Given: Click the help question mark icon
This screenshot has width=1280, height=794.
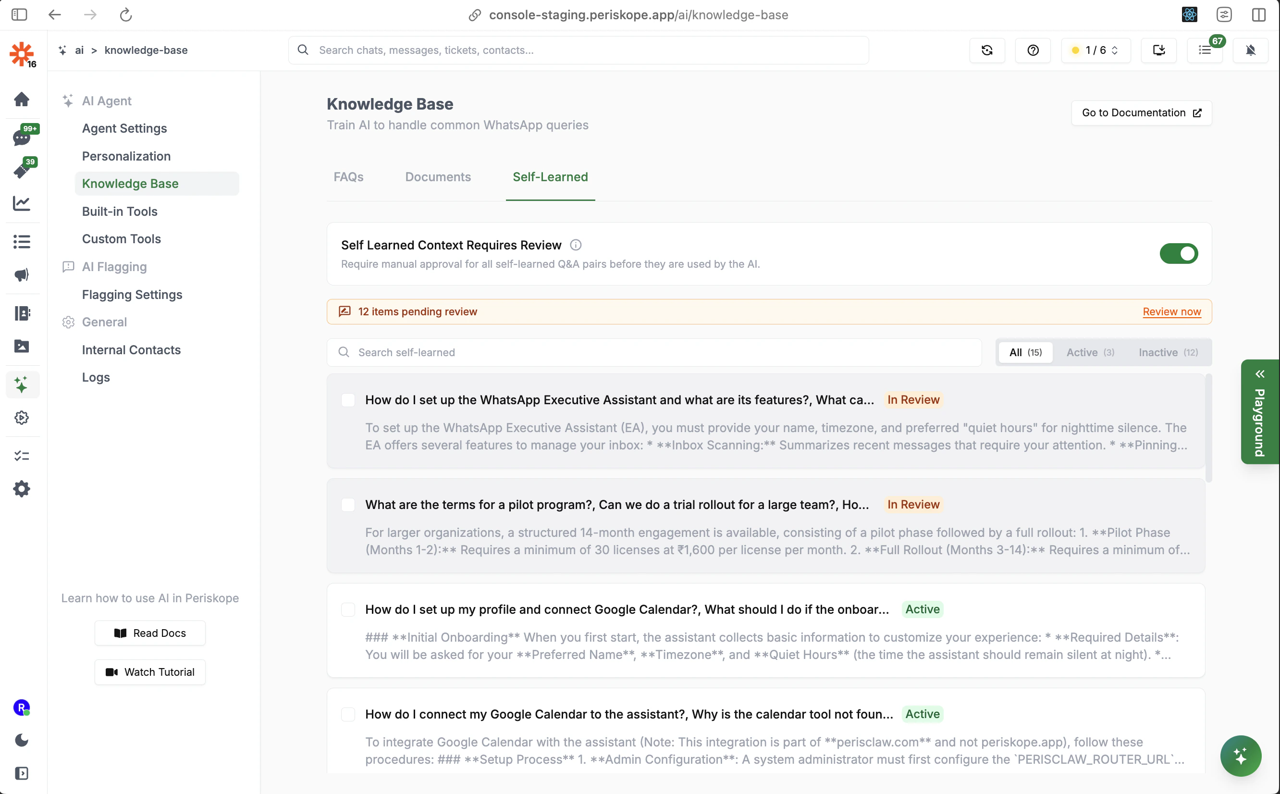Looking at the screenshot, I should 1032,50.
